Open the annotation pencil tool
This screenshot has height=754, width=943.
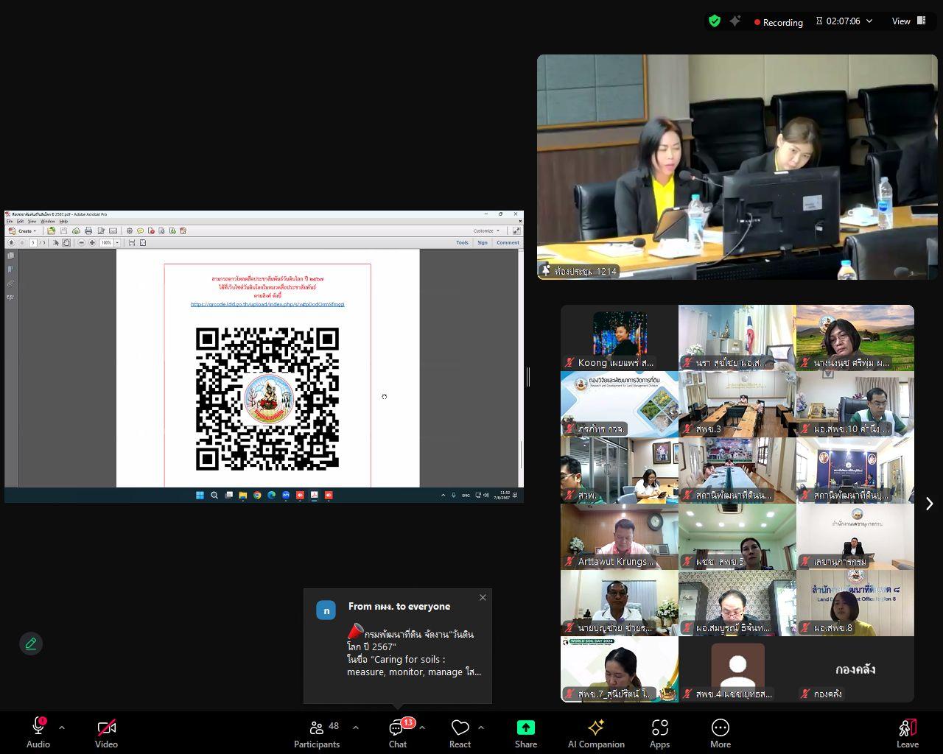[x=31, y=644]
